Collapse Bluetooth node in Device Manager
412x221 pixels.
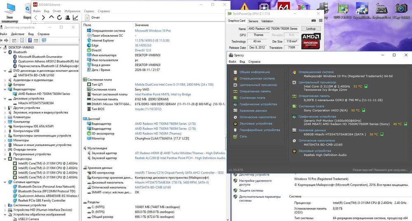tap(5, 52)
